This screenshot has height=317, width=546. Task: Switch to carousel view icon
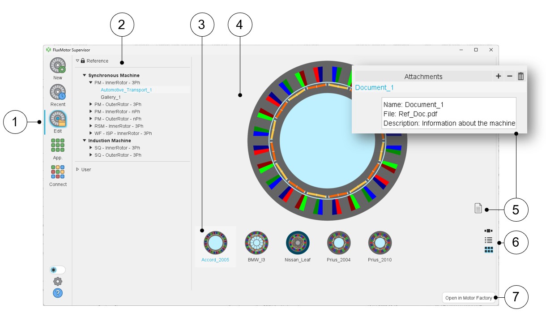click(489, 231)
